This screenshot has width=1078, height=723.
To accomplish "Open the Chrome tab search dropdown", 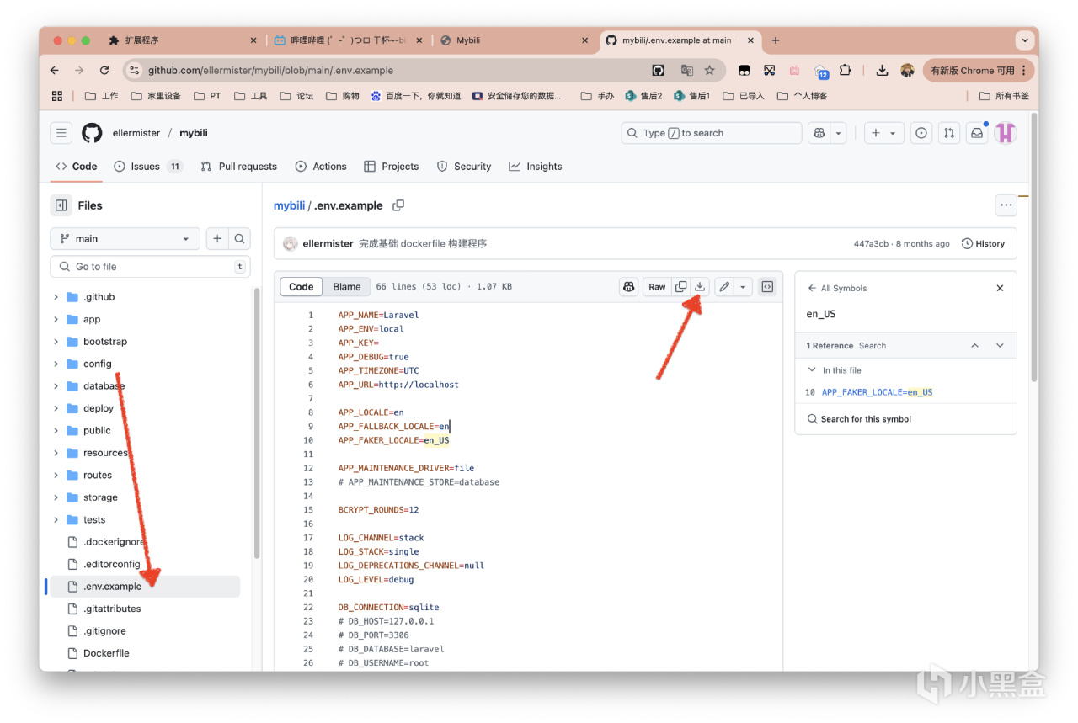I will coord(1024,40).
